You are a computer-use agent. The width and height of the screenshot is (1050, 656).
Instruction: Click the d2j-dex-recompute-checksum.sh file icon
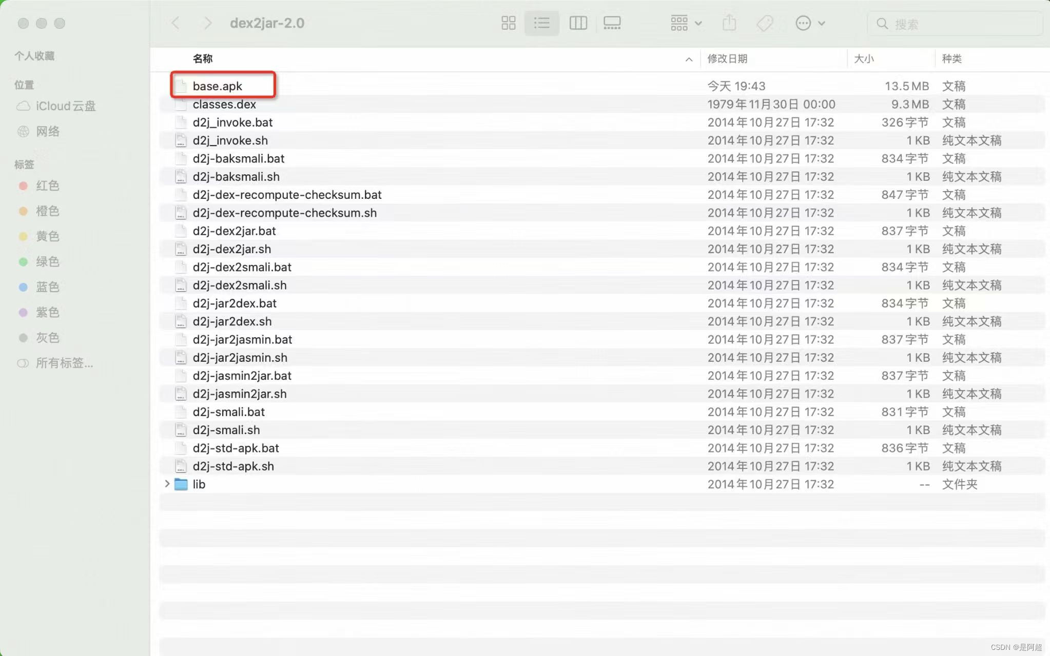(x=181, y=213)
